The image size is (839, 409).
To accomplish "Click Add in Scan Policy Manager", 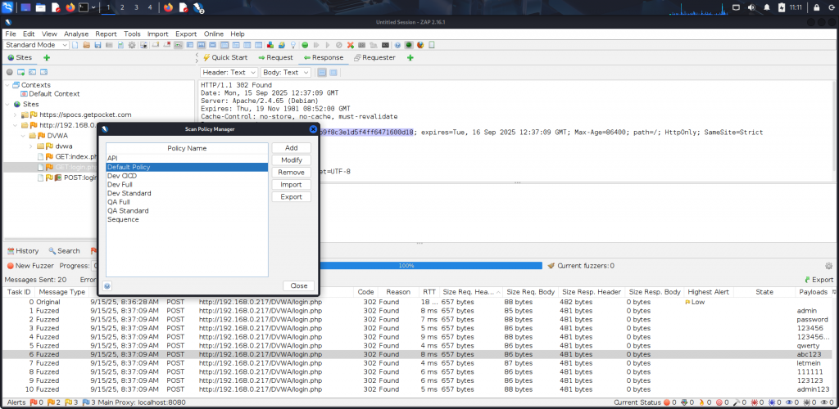I will click(x=291, y=148).
